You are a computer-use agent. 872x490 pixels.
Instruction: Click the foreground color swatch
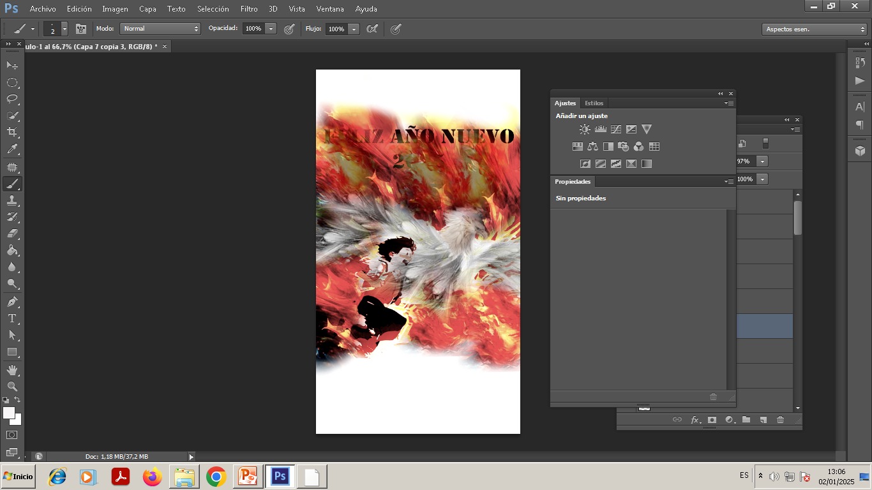pyautogui.click(x=9, y=413)
